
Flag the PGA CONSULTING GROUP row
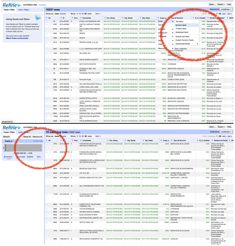(50, 29)
